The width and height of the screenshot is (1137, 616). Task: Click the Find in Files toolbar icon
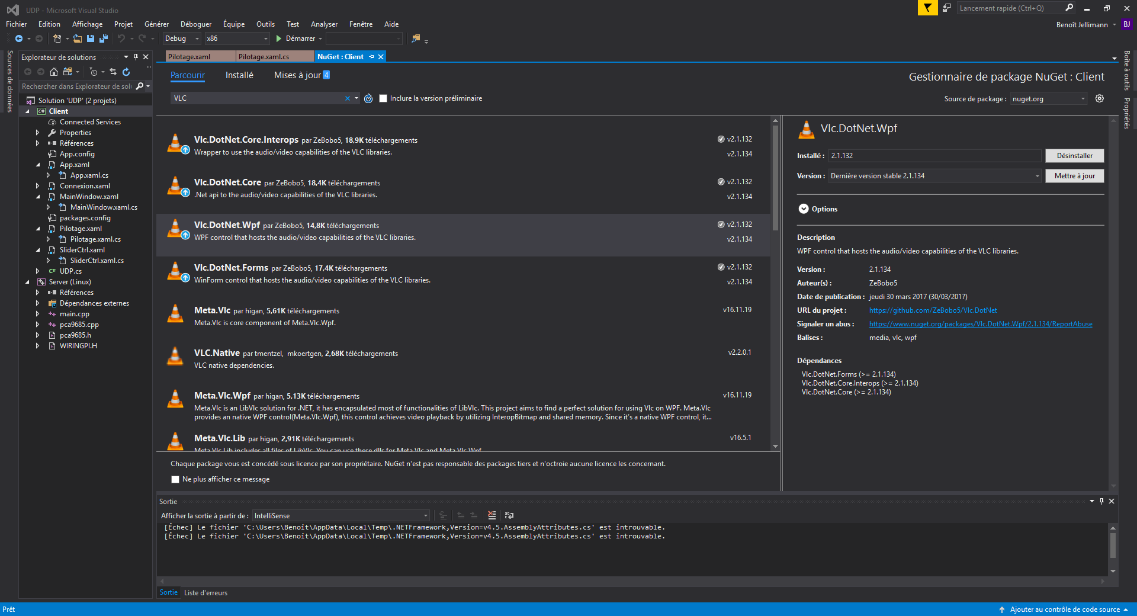(416, 38)
